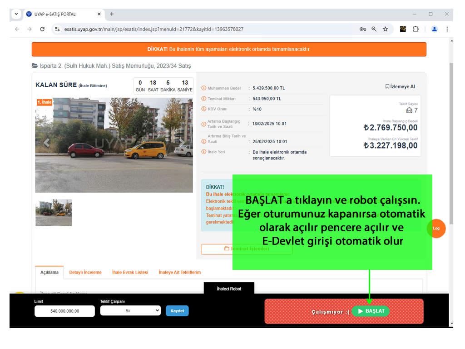Screen dimensions: 465x349
Task: Click İzlemeye Al bookmark link
Action: coord(400,86)
